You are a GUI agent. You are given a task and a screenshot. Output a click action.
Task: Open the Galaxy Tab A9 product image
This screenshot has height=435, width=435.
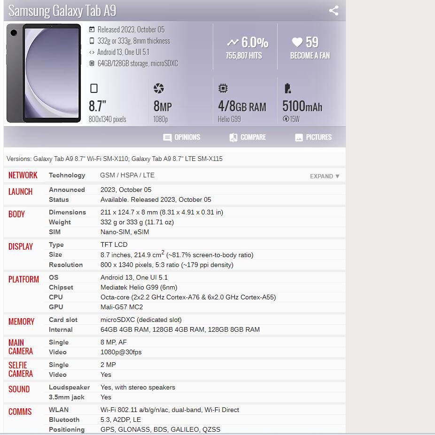tap(44, 73)
